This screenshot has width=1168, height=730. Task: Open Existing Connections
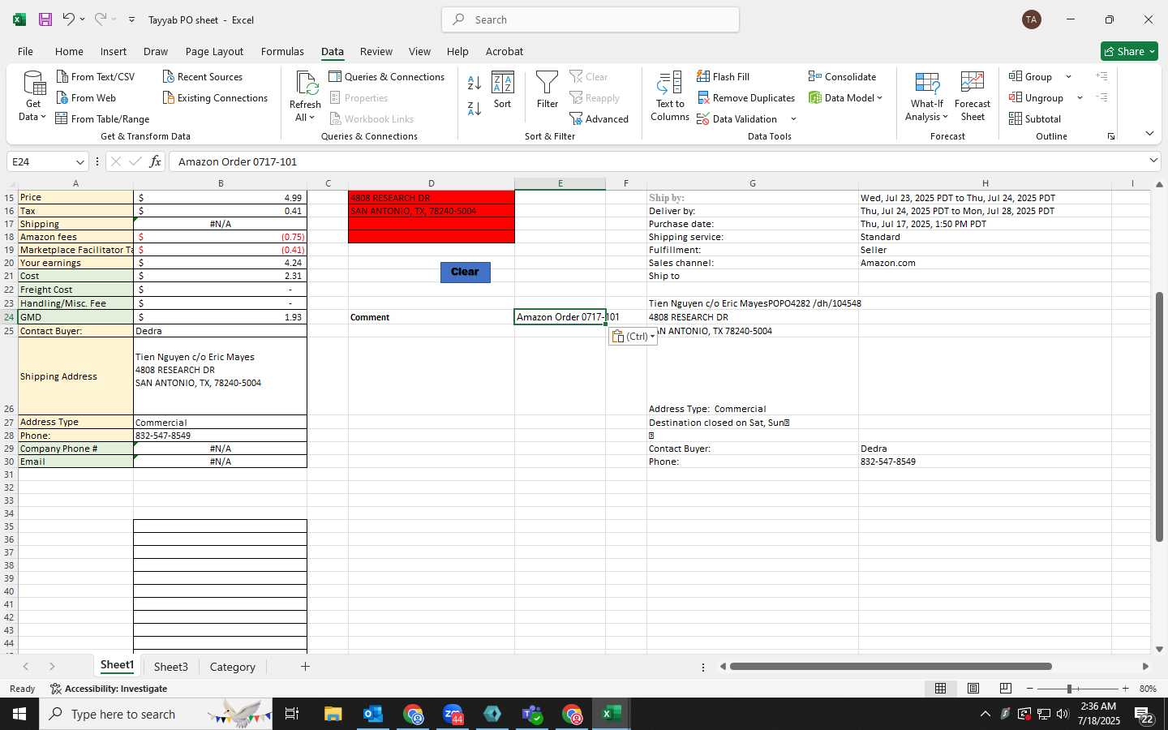pos(215,97)
